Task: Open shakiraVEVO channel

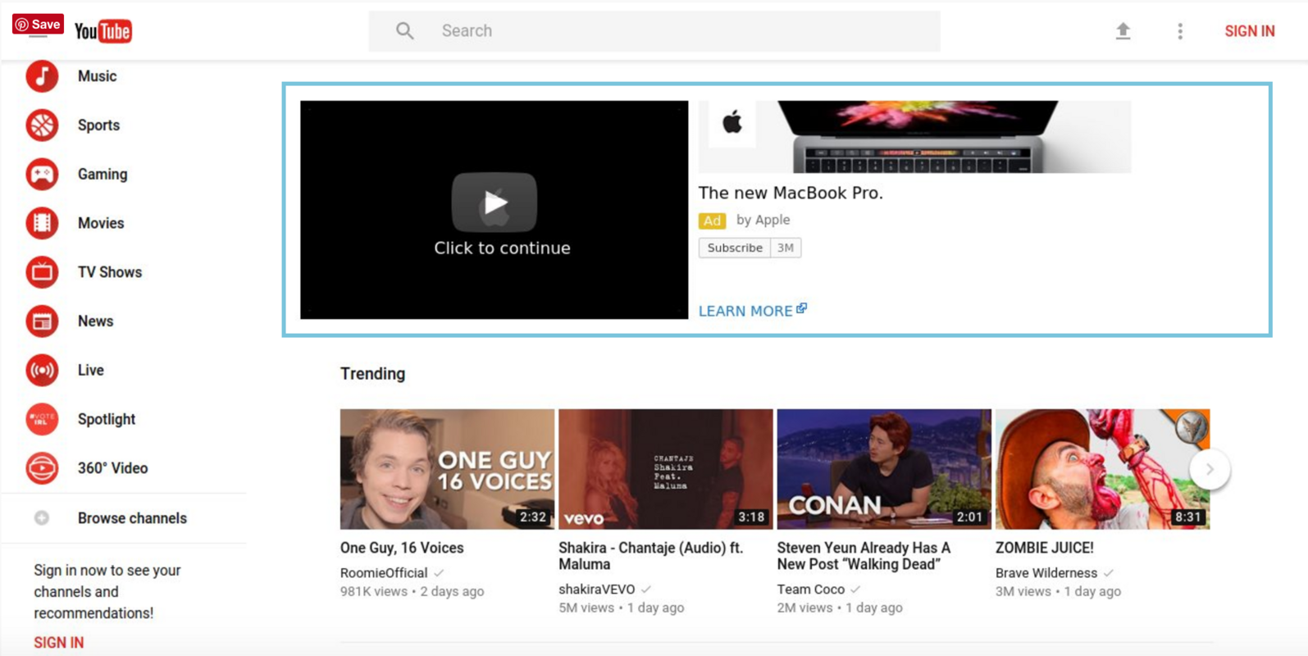Action: 597,590
